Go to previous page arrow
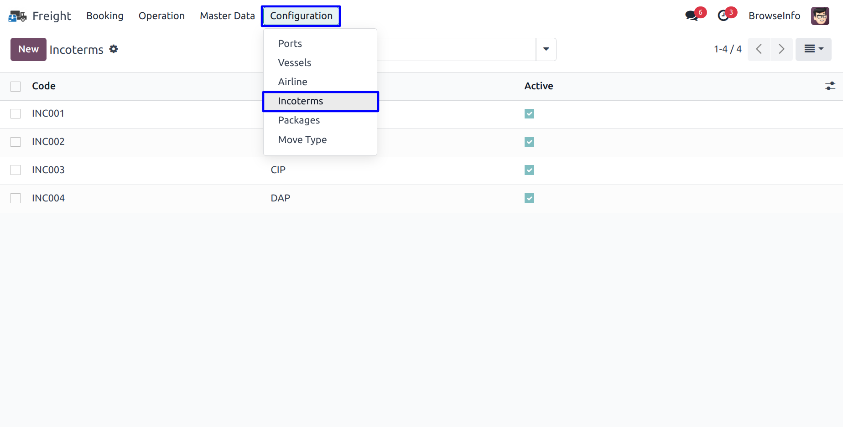 click(x=759, y=49)
